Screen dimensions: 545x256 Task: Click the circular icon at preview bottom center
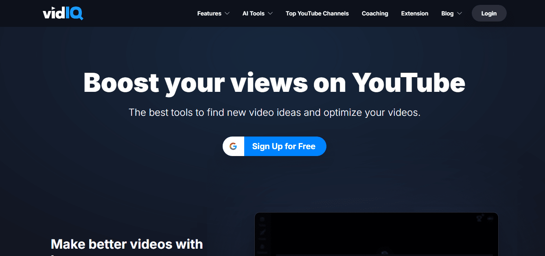click(385, 252)
